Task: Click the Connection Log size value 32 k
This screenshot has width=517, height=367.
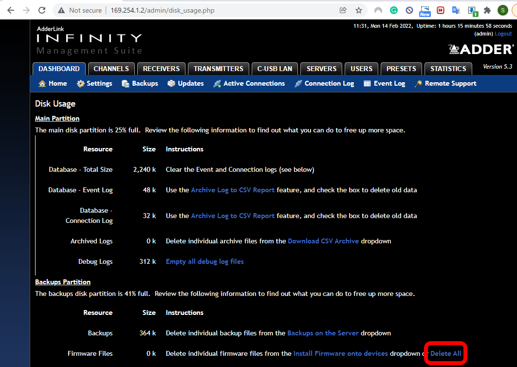Action: point(149,216)
